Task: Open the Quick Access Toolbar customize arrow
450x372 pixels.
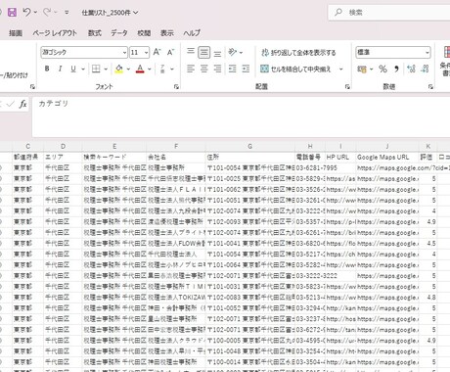Action: coord(67,13)
